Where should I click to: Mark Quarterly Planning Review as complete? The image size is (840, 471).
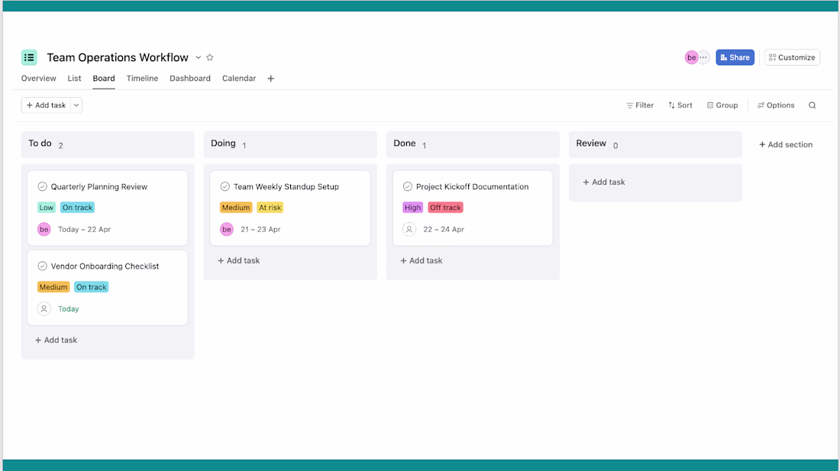(x=43, y=186)
